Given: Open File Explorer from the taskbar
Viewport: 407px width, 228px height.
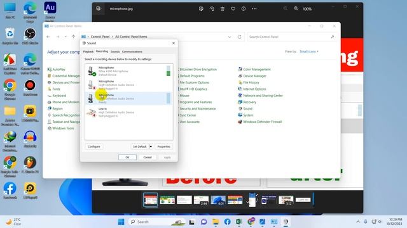Looking at the screenshot, I should [216, 222].
